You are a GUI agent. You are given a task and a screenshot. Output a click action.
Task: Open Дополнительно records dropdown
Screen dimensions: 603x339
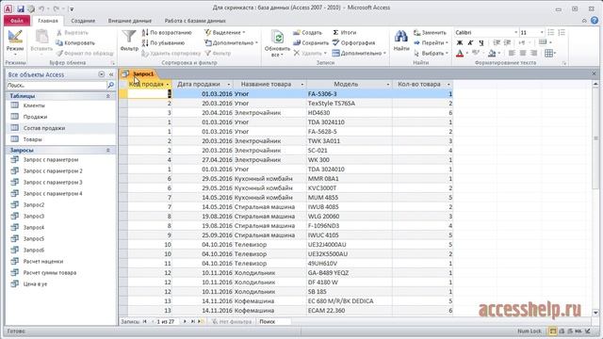359,54
